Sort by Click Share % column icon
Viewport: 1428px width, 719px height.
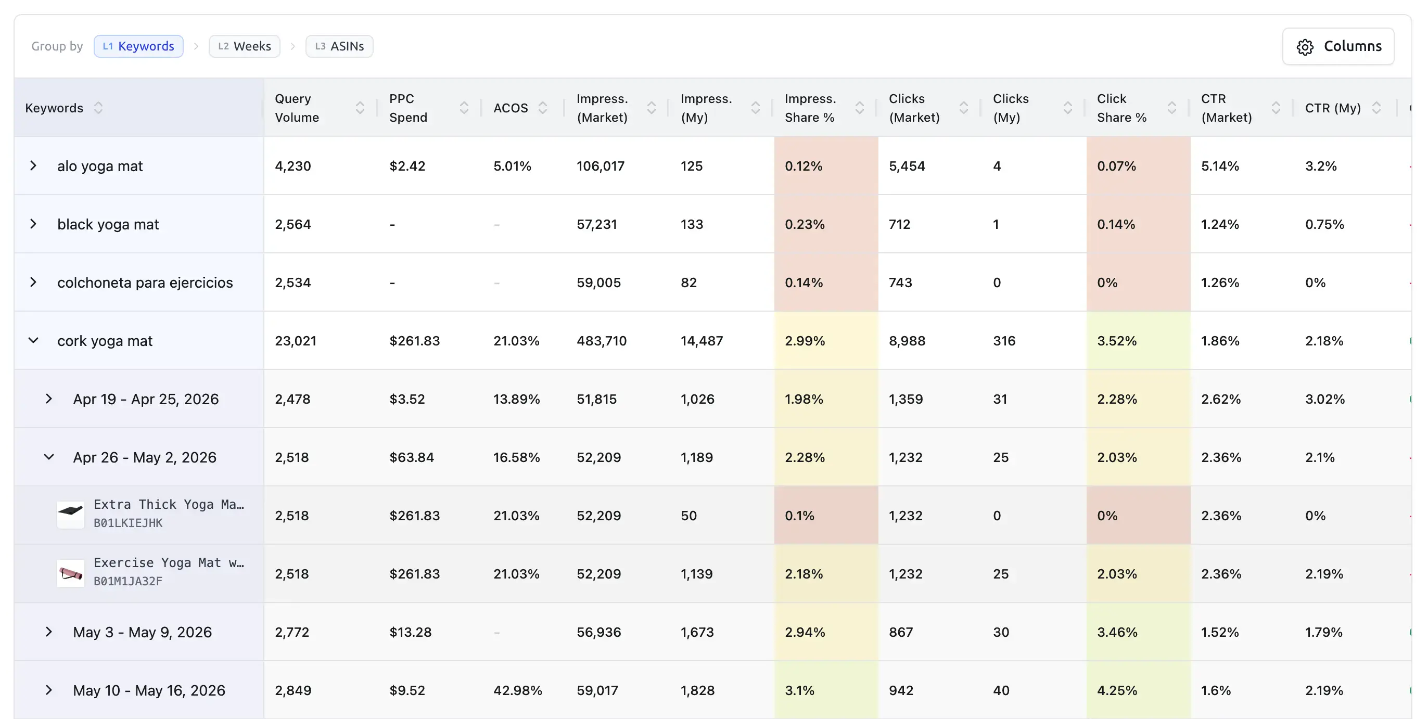(x=1172, y=108)
